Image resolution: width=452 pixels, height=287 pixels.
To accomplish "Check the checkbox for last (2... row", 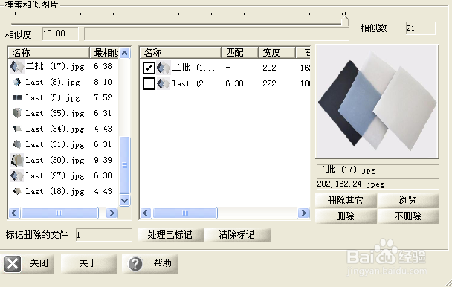I will click(x=149, y=84).
